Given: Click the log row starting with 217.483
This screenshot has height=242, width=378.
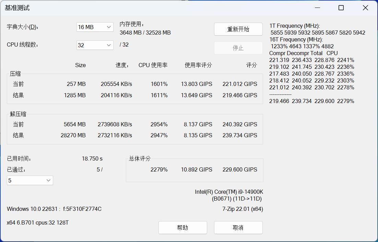Looking at the screenshot, I should pos(312,74).
